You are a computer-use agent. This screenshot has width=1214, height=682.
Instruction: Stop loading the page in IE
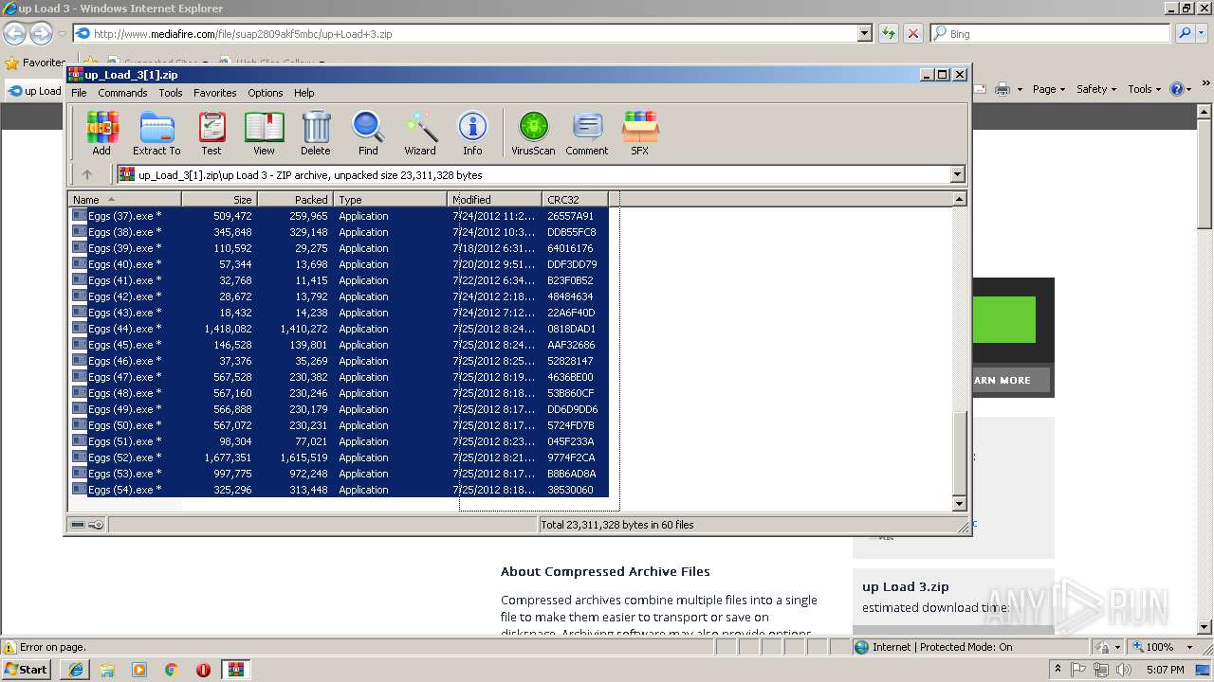pyautogui.click(x=913, y=33)
